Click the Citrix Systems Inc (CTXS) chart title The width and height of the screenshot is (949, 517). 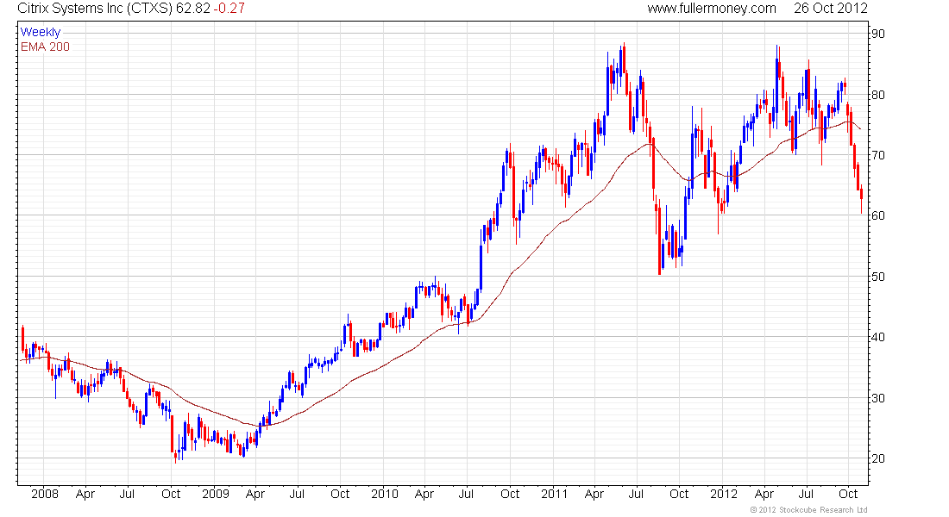point(95,9)
